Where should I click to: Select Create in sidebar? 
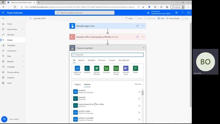pos(10,40)
